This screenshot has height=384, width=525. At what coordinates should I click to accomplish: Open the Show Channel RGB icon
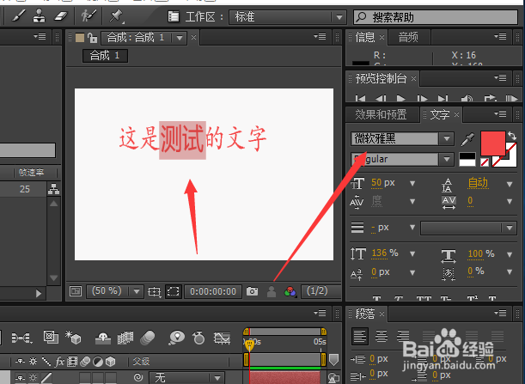(290, 291)
